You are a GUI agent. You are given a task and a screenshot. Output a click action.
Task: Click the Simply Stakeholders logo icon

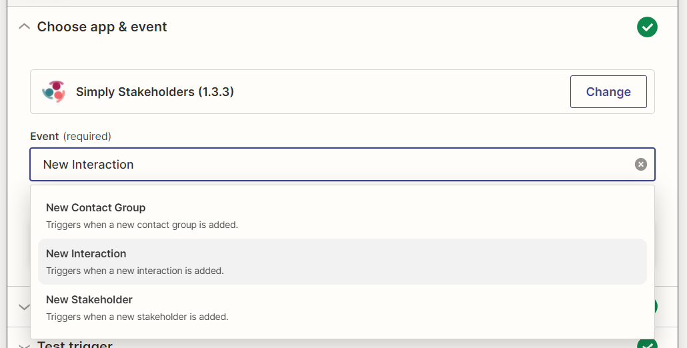53,91
